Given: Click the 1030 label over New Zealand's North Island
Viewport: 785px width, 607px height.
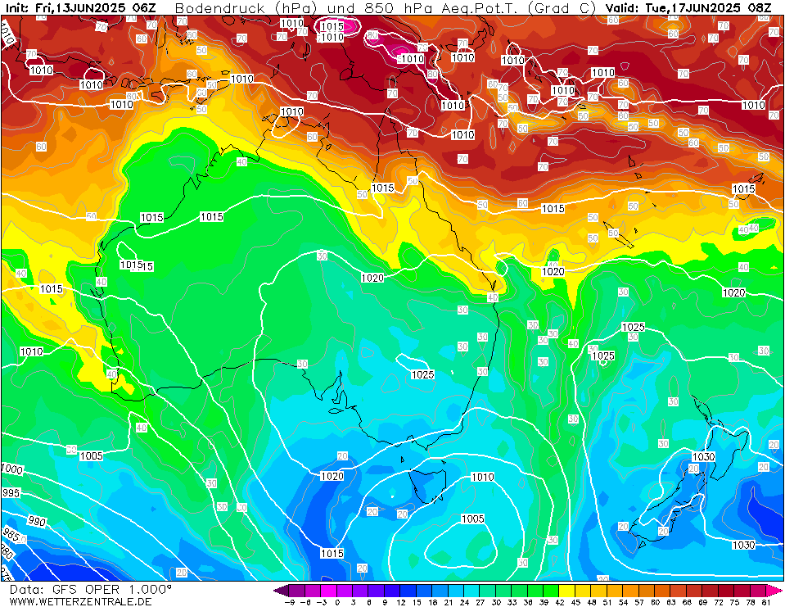Looking at the screenshot, I should coord(703,457).
